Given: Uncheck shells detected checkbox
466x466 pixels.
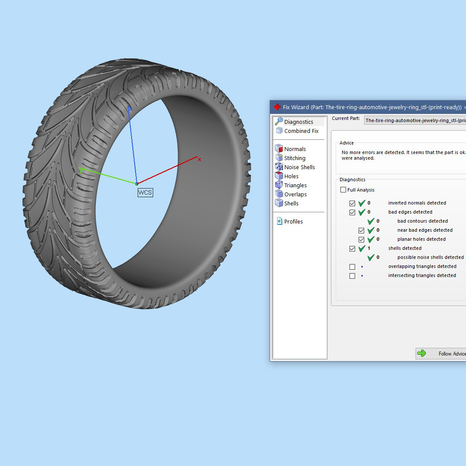Looking at the screenshot, I should (x=352, y=249).
